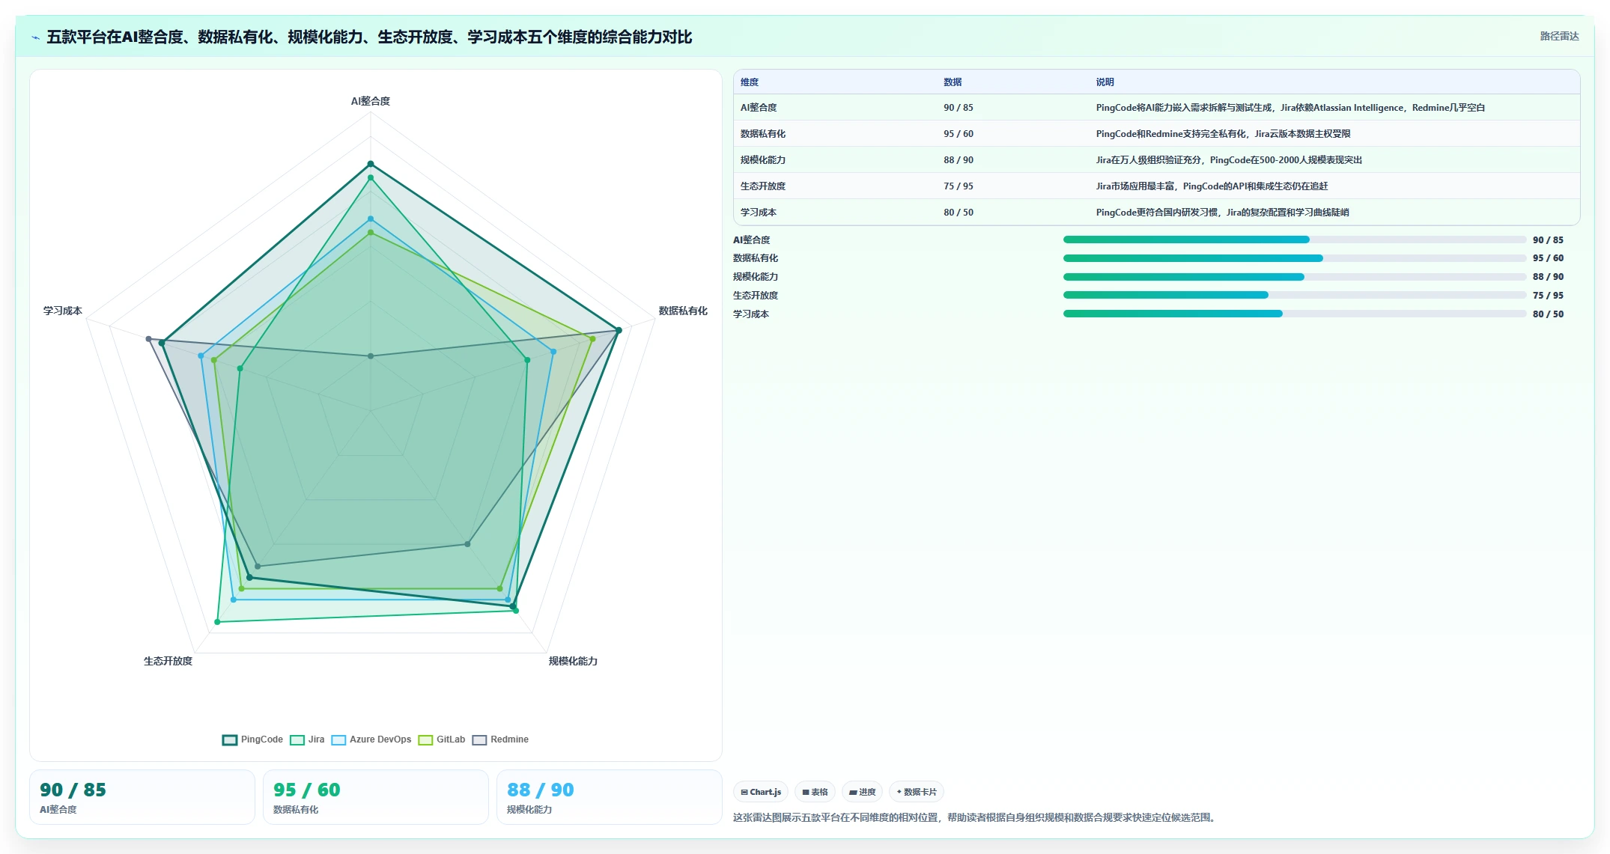
Task: Click the description about 国内研发习惯
Action: pyautogui.click(x=1222, y=213)
